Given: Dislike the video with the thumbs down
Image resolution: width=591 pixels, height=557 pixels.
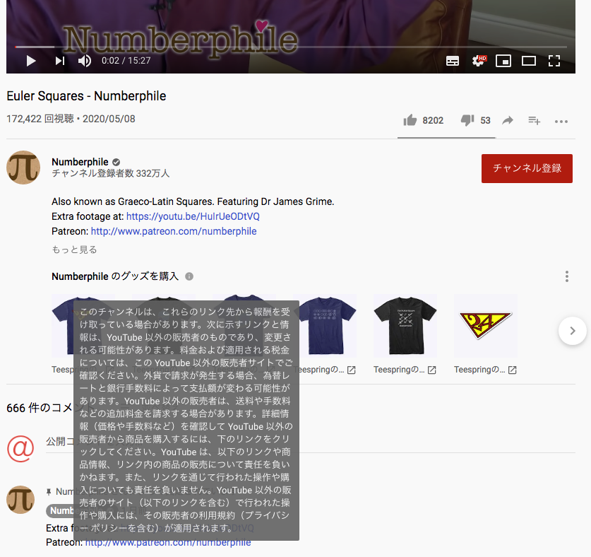Looking at the screenshot, I should pyautogui.click(x=468, y=120).
